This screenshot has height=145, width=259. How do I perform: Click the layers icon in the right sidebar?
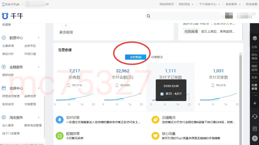pyautogui.click(x=255, y=38)
